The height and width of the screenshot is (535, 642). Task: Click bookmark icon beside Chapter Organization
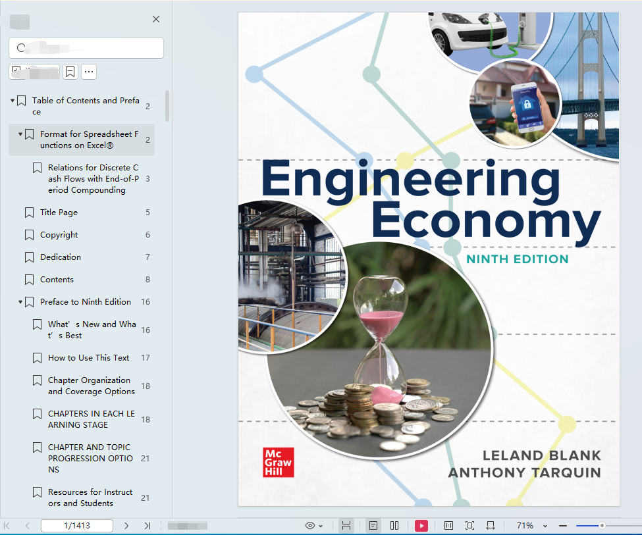tap(37, 380)
